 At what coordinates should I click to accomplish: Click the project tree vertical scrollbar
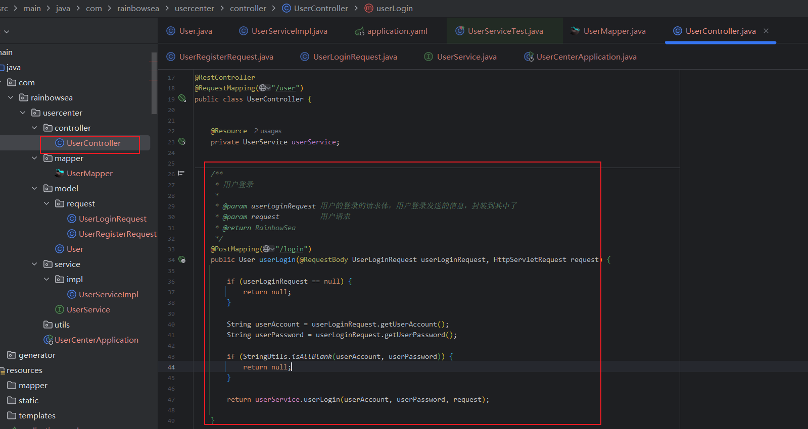(x=154, y=83)
